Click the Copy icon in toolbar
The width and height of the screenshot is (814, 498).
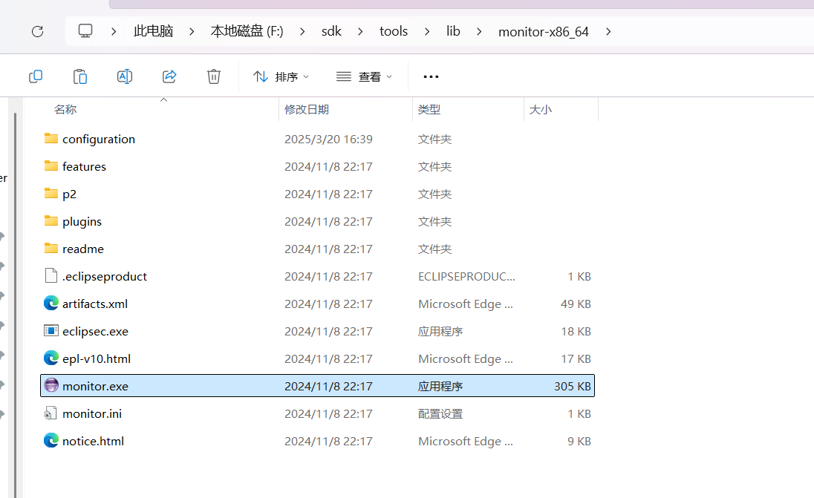pyautogui.click(x=36, y=76)
